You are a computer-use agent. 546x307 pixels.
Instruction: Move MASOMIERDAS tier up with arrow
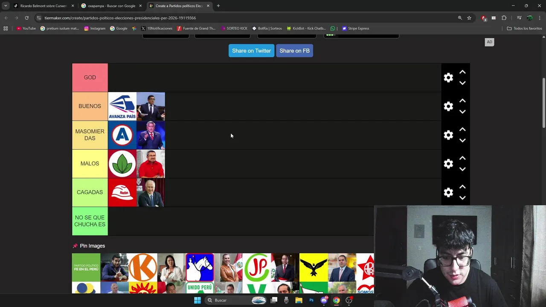click(x=462, y=129)
